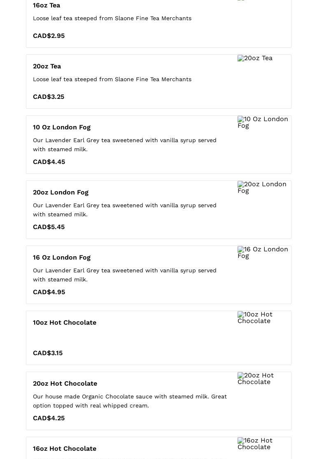
Task: Choose the 20oz Hot Chocolate title text
Action: (x=65, y=384)
